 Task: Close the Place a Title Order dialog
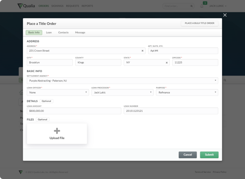225,15
